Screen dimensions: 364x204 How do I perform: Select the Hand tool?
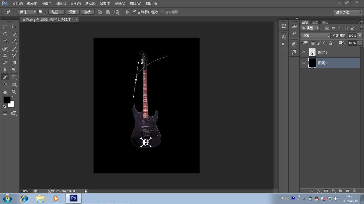click(x=5, y=92)
